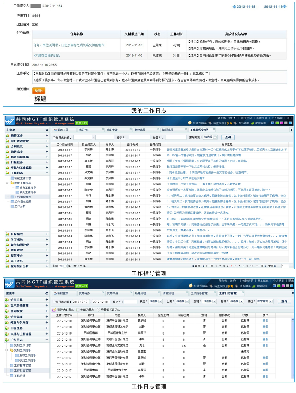Open the 绘图1 attachment button
The width and height of the screenshot is (296, 393).
38,91
